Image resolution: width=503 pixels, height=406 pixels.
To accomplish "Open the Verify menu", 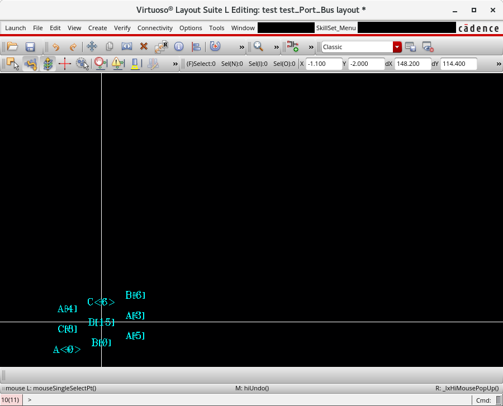I will tap(122, 28).
